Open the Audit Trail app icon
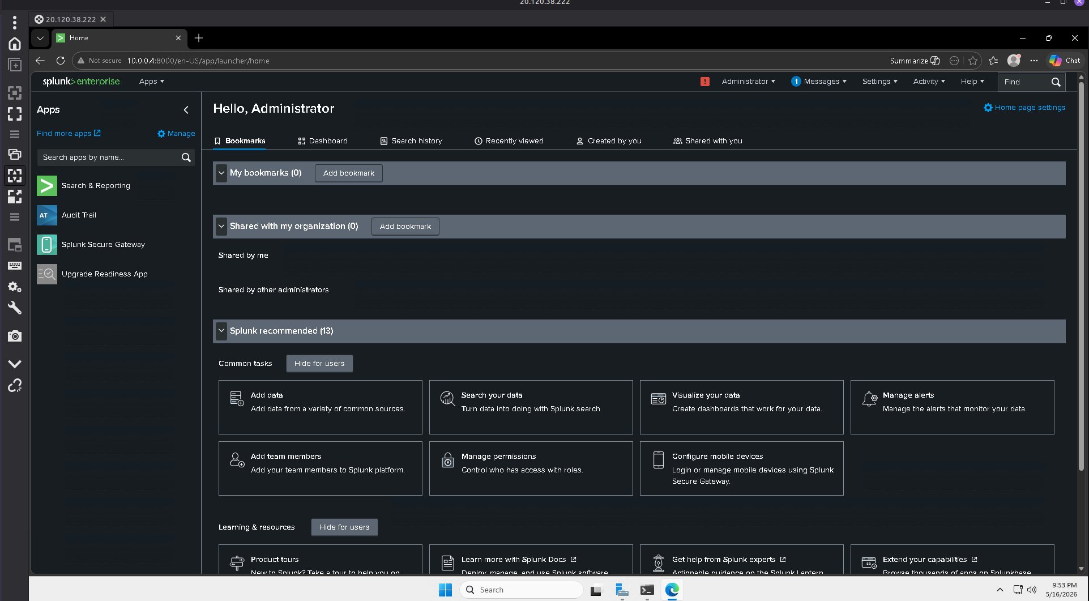Viewport: 1089px width, 601px height. click(47, 215)
